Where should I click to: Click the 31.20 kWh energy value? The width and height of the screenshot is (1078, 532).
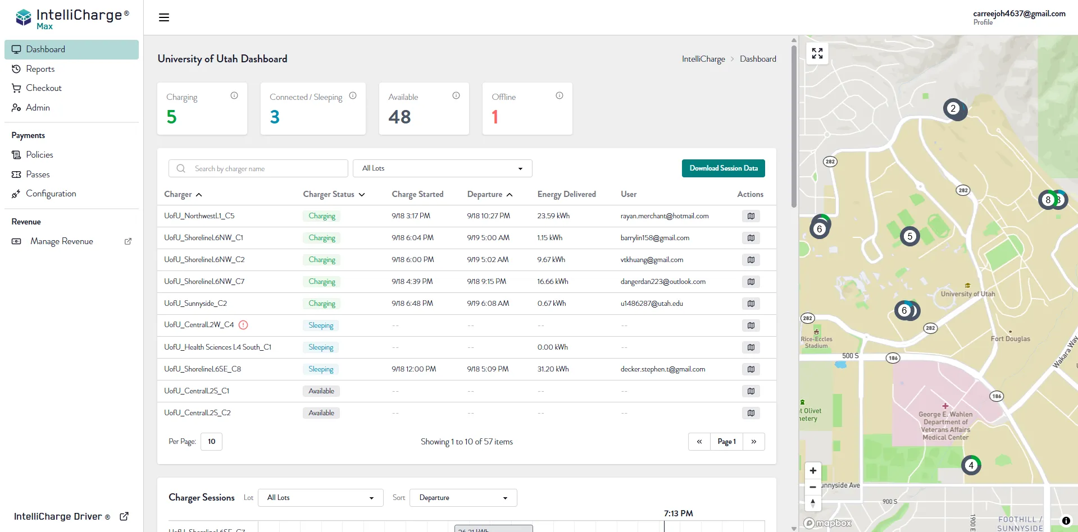pos(553,369)
